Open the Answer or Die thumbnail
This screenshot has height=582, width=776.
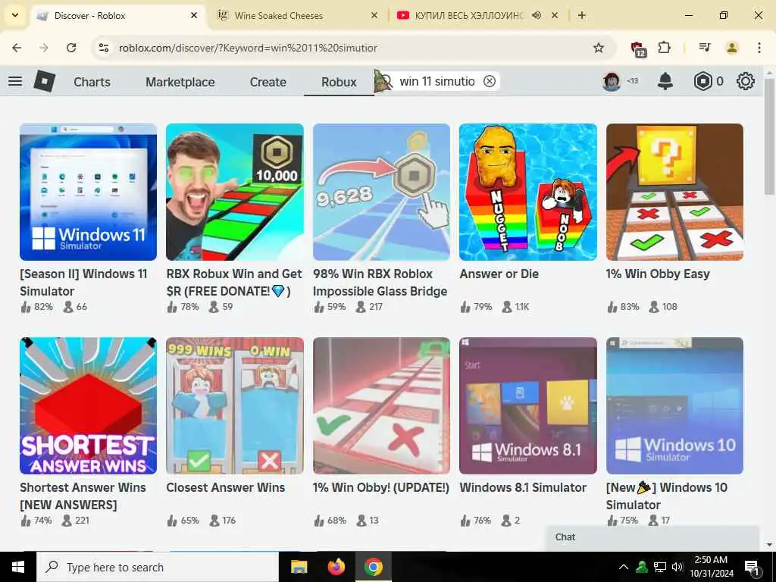point(528,192)
